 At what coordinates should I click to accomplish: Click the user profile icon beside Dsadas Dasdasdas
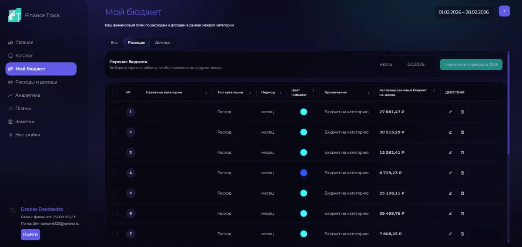pos(12,210)
